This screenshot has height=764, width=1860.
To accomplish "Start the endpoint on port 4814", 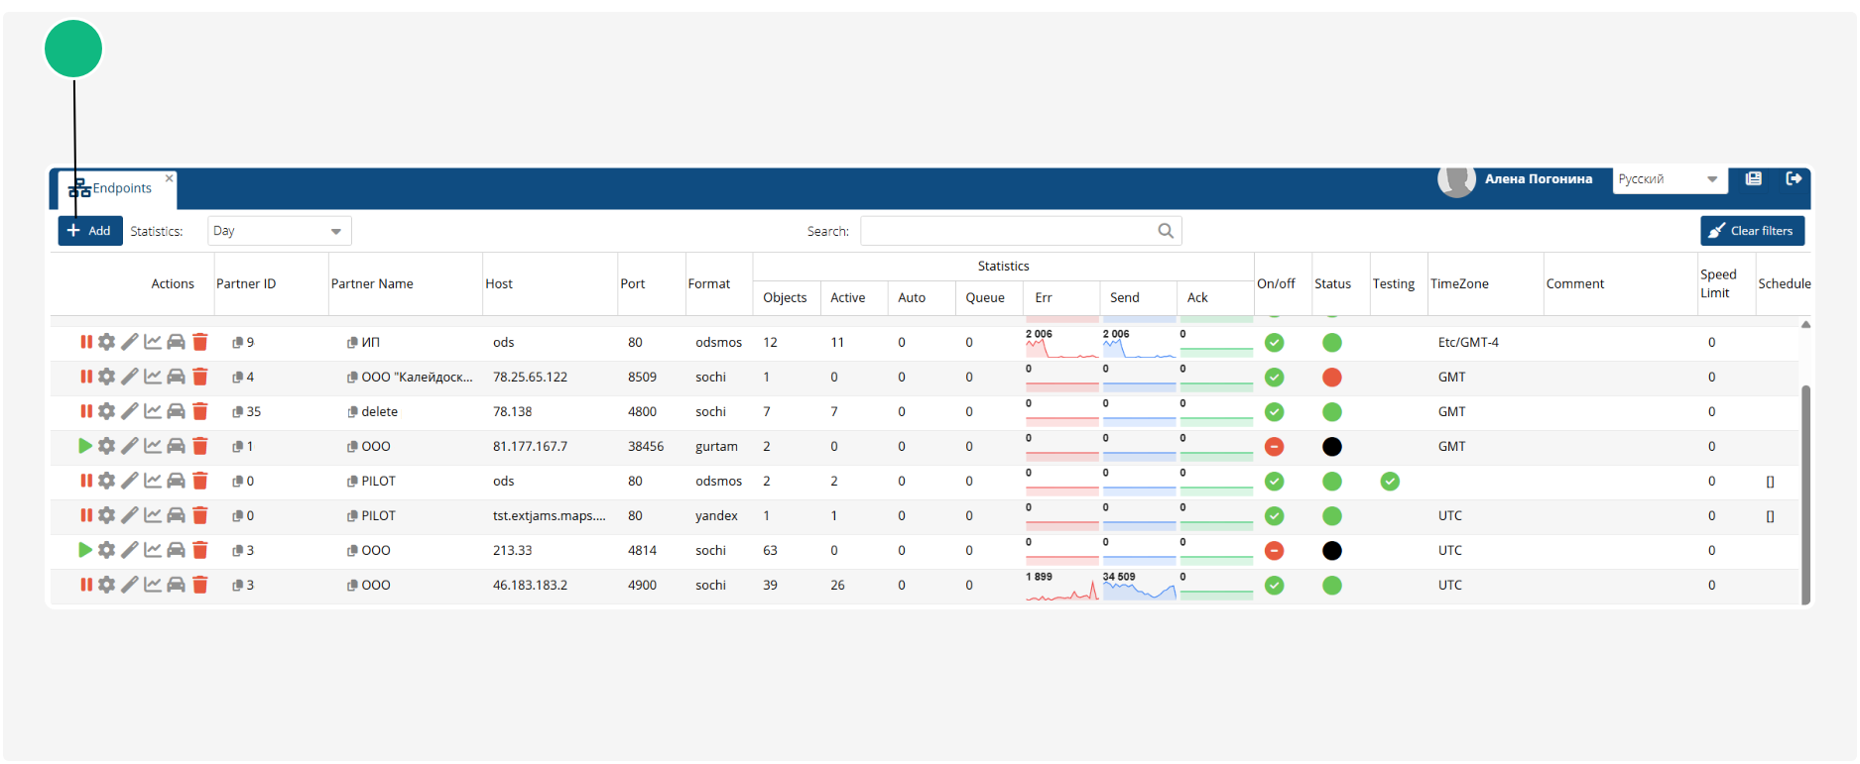I will (85, 550).
